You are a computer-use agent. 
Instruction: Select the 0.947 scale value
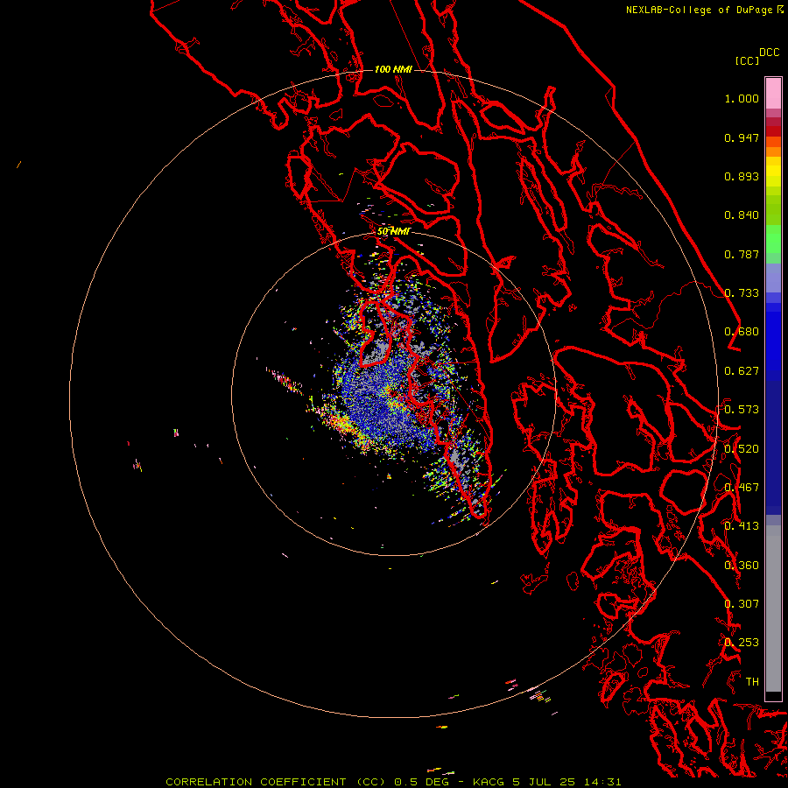[x=742, y=137]
